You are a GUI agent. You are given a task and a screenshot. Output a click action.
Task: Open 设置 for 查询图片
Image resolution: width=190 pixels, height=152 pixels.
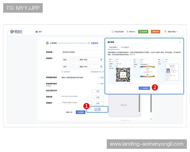(x=98, y=103)
